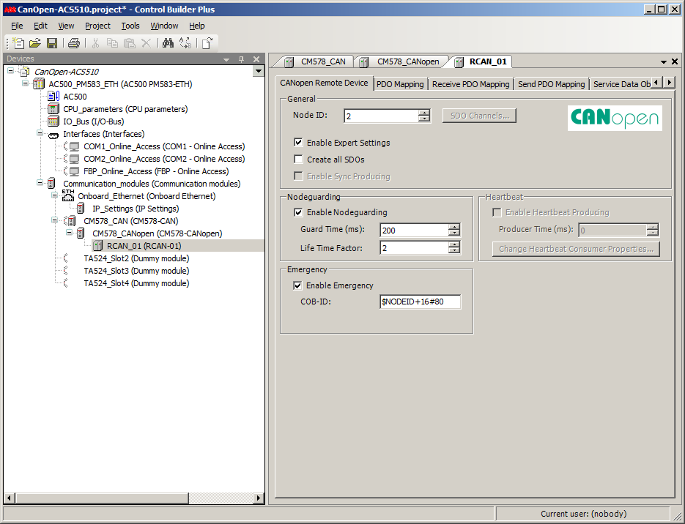Click the COB-ID input field

tap(420, 302)
